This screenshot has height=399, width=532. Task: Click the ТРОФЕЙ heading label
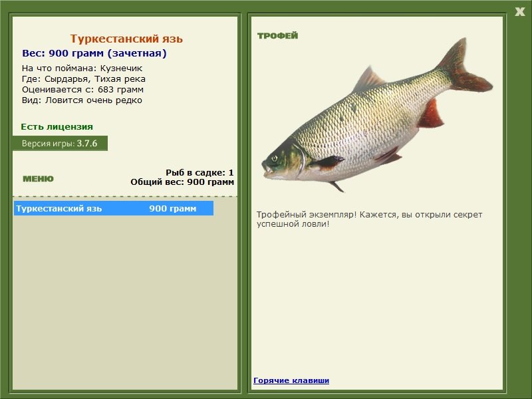tap(277, 36)
